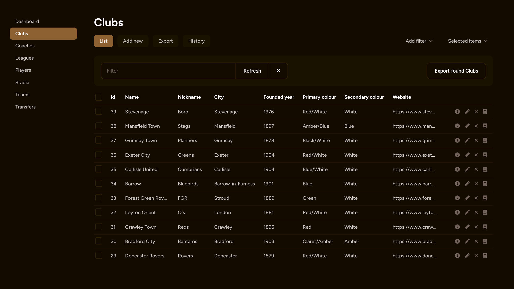Image resolution: width=514 pixels, height=289 pixels.
Task: Edit Mansfield Town with pencil icon
Action: tap(467, 126)
